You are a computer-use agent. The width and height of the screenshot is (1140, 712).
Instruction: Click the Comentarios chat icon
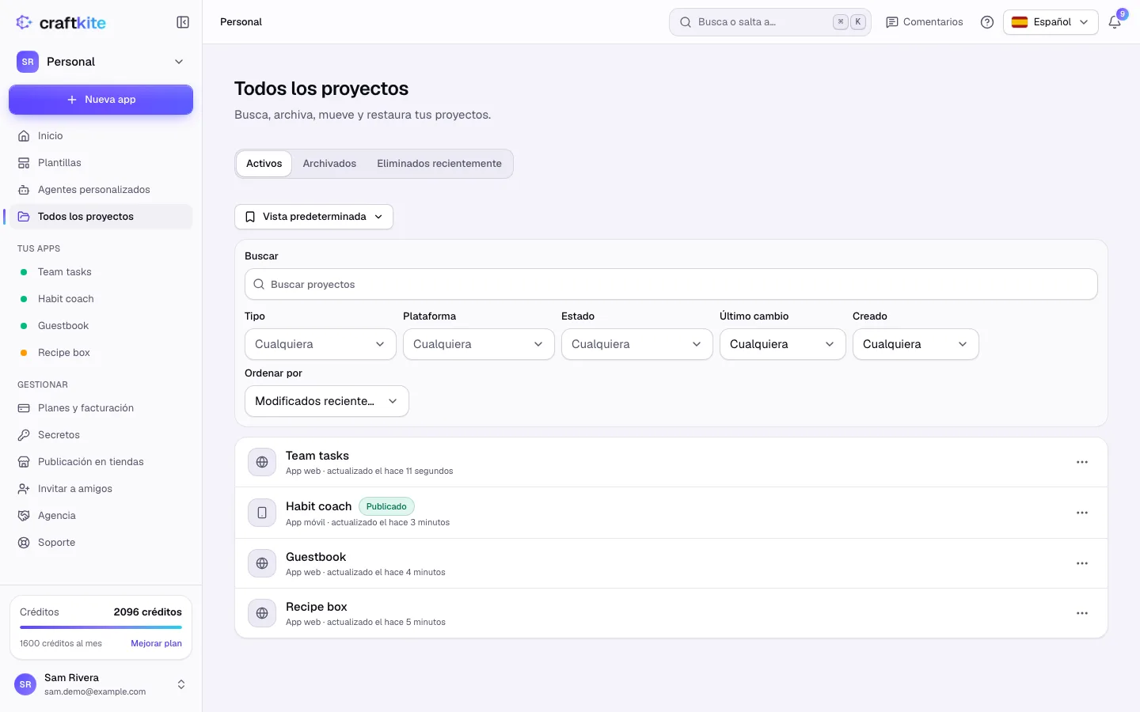(892, 22)
